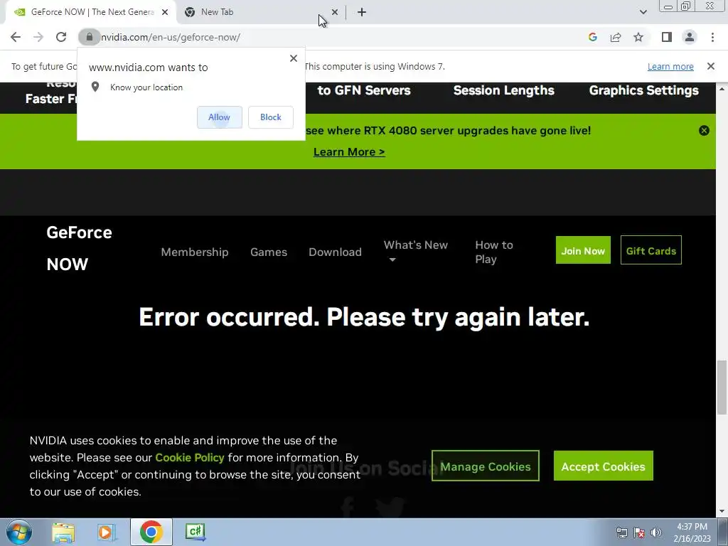Viewport: 728px width, 546px height.
Task: Launch Windows Media Player from the taskbar
Action: 107,532
